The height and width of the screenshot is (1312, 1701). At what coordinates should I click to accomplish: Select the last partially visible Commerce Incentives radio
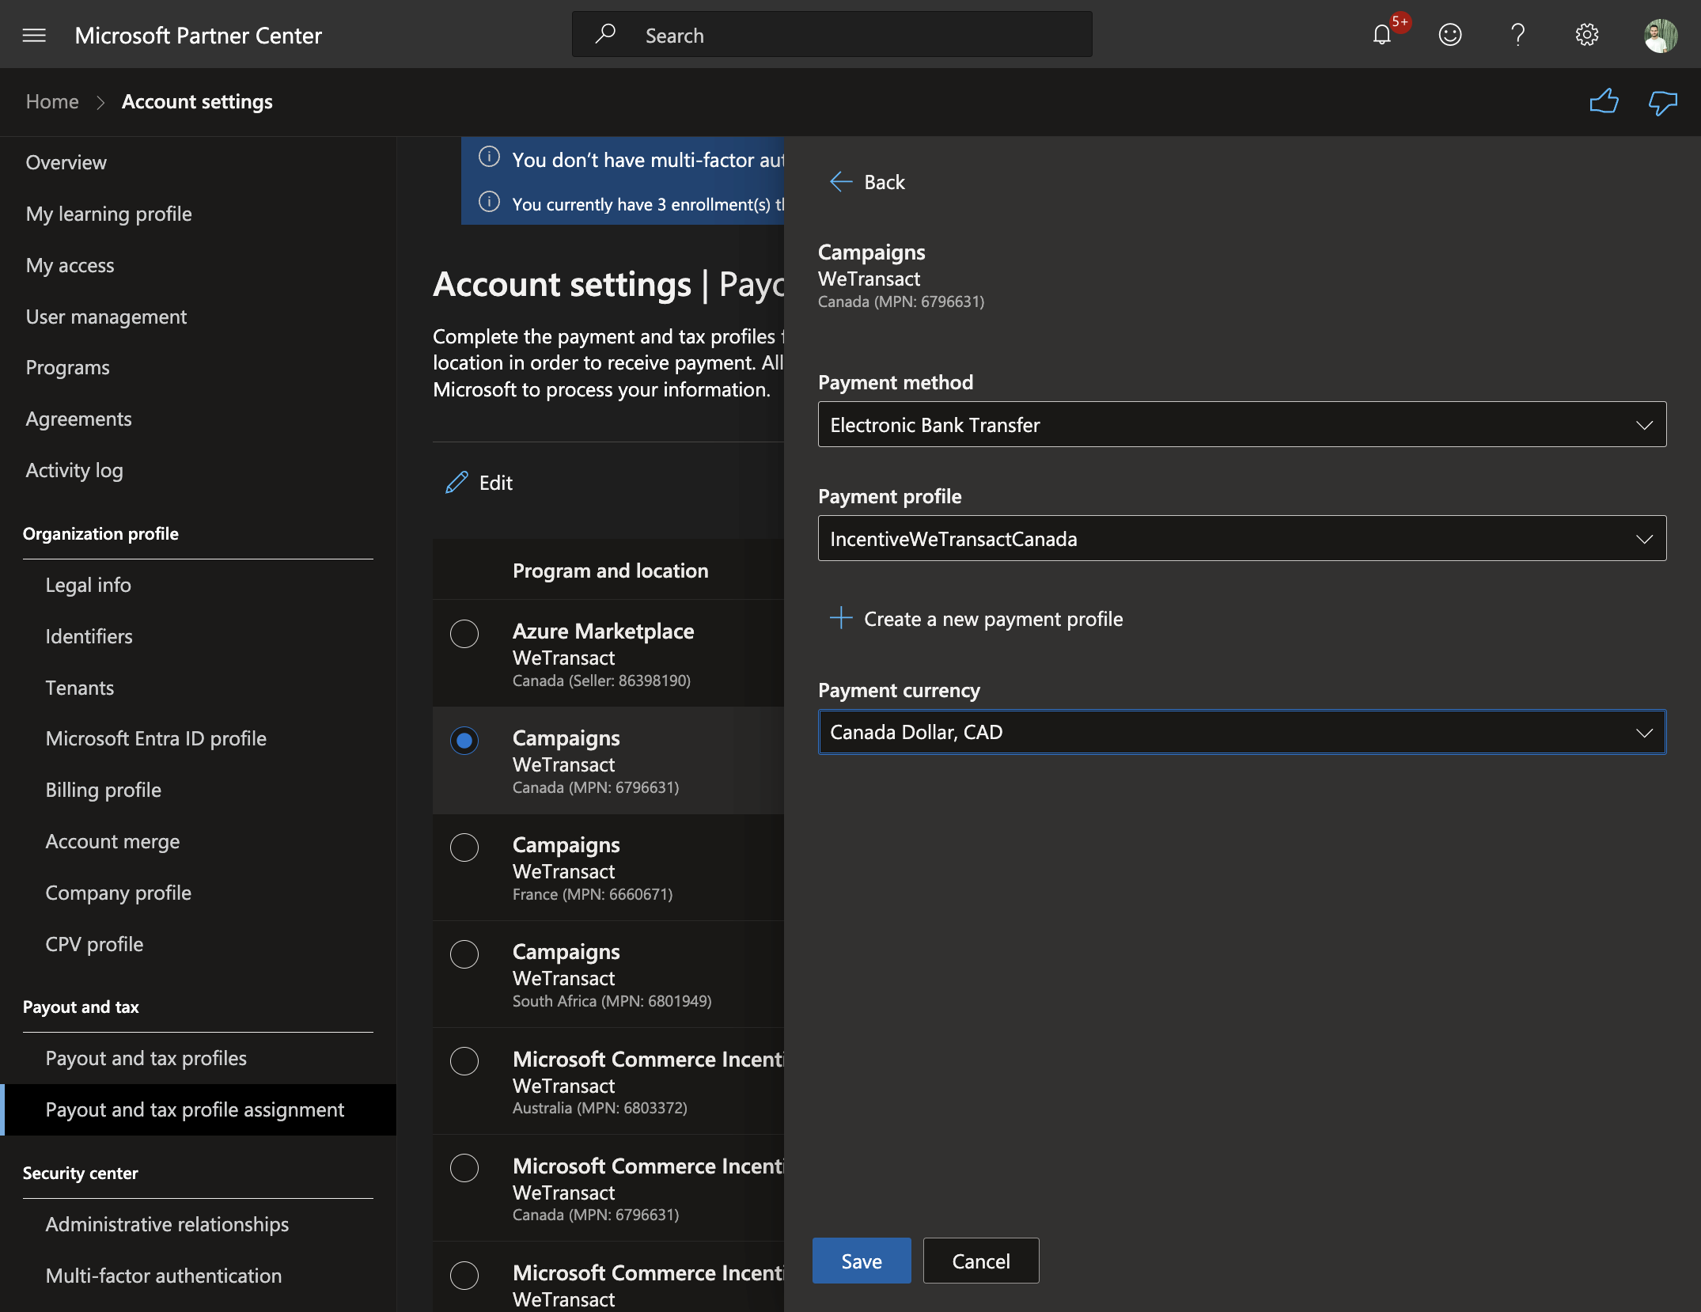coord(464,1274)
